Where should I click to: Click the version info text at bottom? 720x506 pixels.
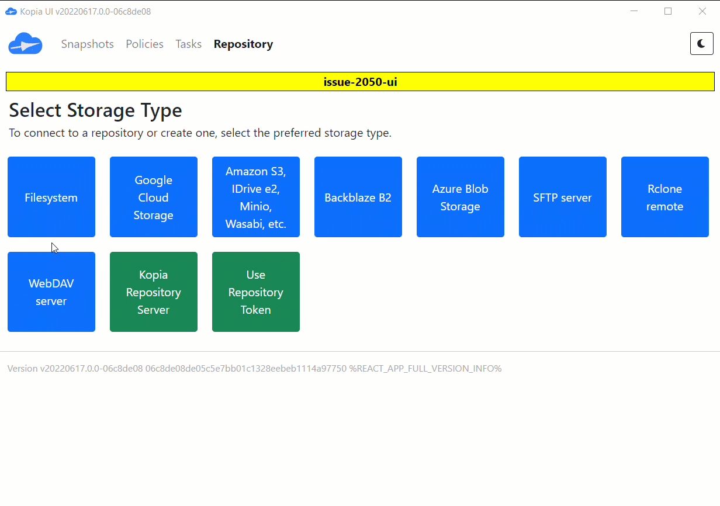tap(254, 368)
